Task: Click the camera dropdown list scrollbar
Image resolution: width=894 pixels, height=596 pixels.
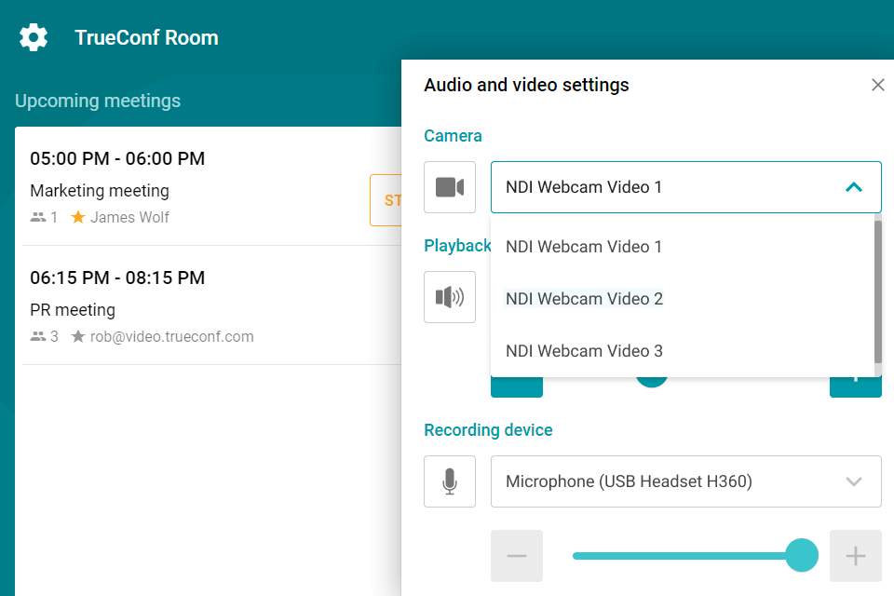Action: click(878, 291)
